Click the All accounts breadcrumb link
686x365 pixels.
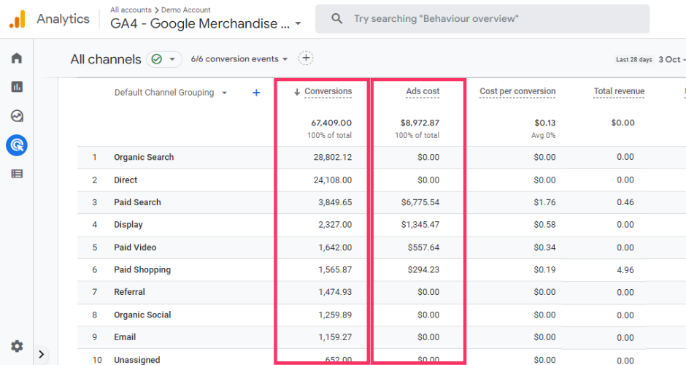click(x=130, y=10)
